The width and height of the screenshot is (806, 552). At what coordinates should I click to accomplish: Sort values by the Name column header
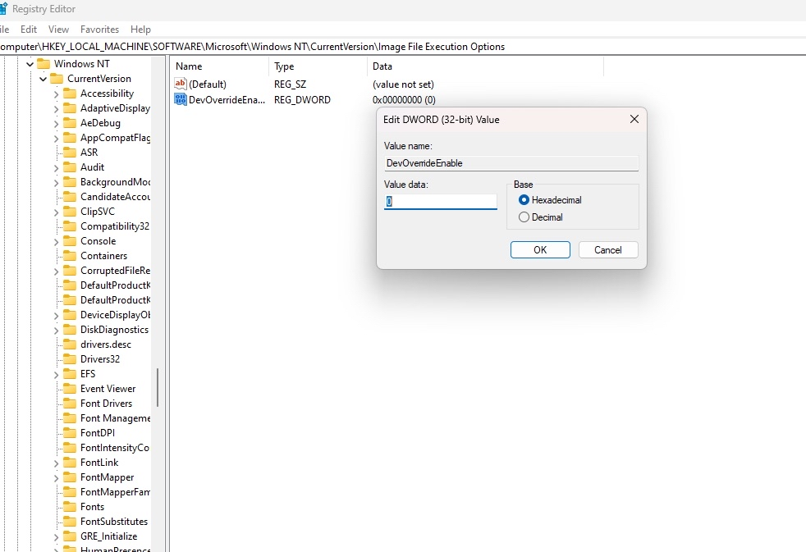pos(220,66)
